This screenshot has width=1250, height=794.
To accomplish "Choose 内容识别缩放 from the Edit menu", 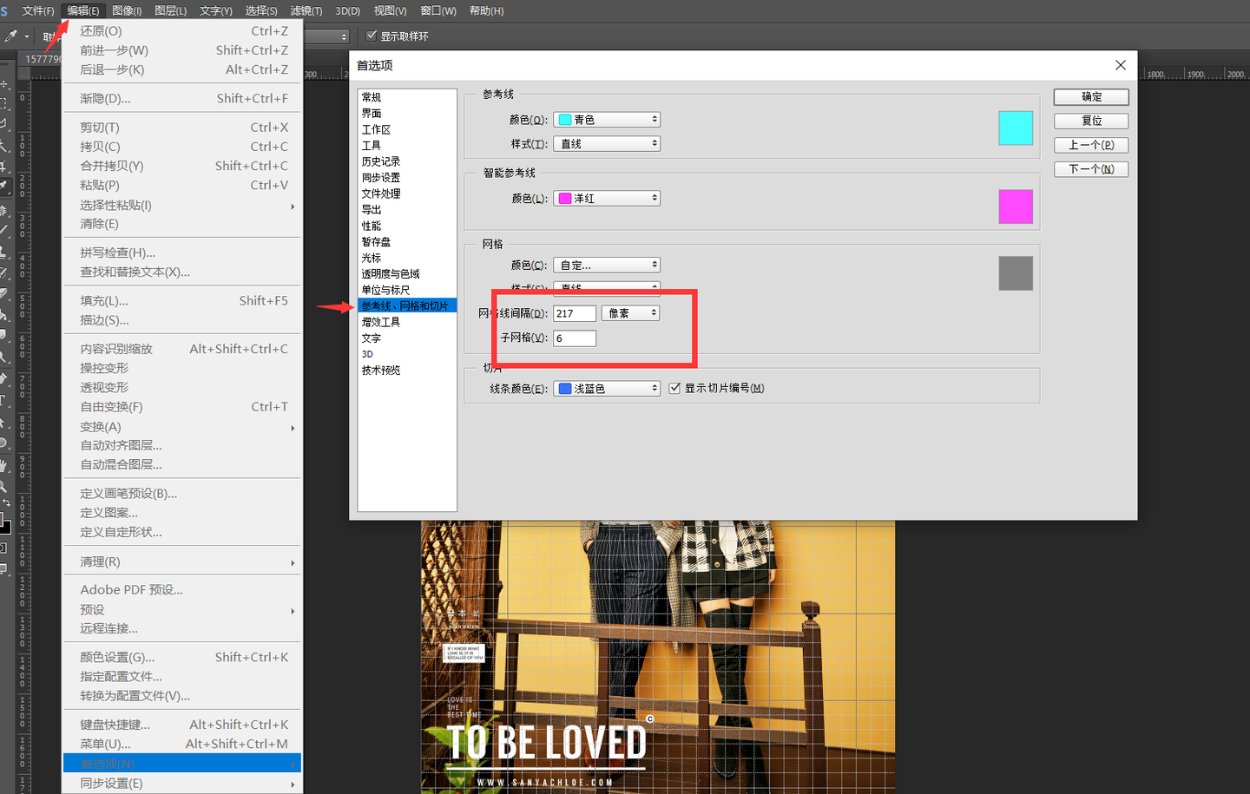I will pyautogui.click(x=182, y=349).
